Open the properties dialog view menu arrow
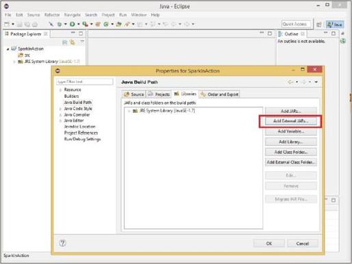 pos(316,82)
